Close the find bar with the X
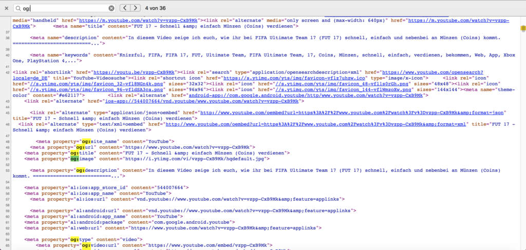The image size is (526, 250). click(x=6, y=8)
